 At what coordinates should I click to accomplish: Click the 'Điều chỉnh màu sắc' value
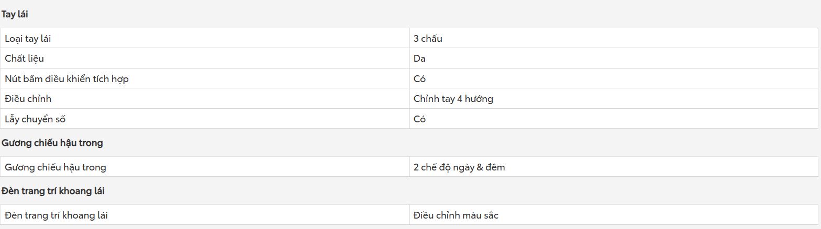point(456,215)
